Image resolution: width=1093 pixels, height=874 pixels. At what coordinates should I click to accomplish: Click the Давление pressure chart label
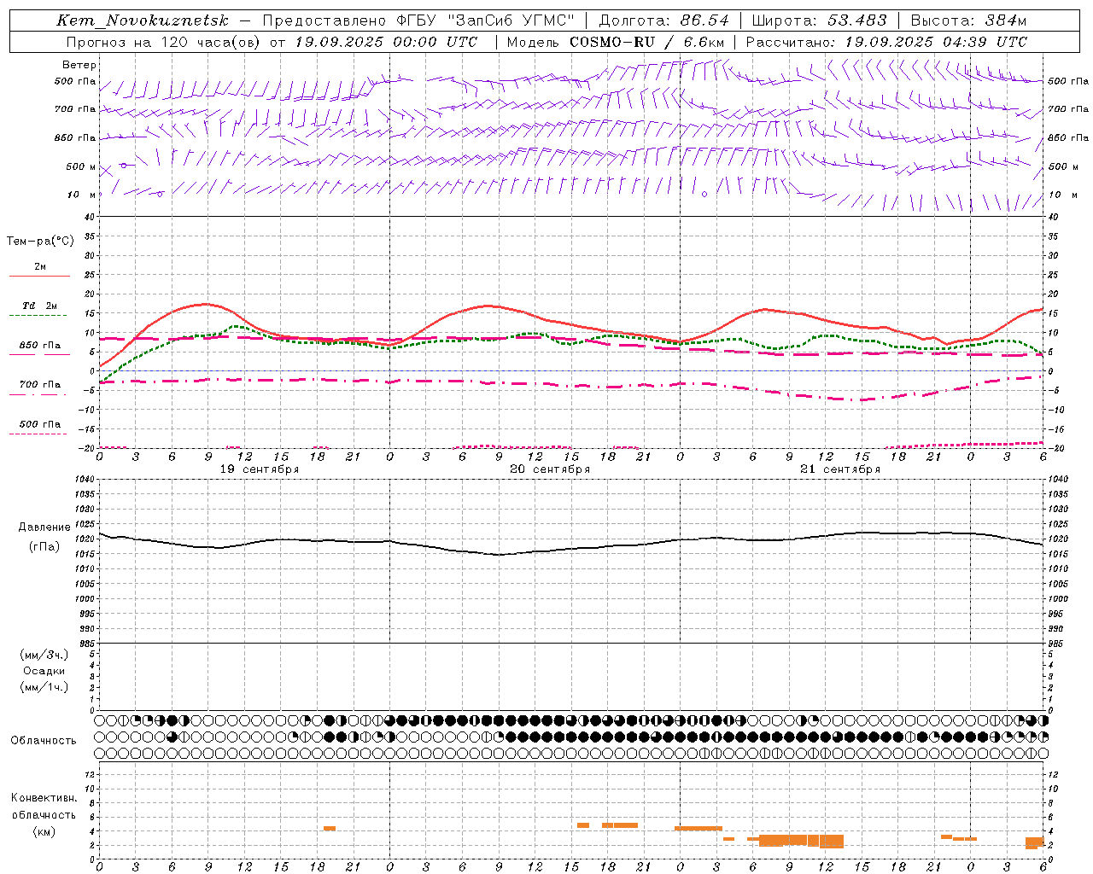coord(44,527)
